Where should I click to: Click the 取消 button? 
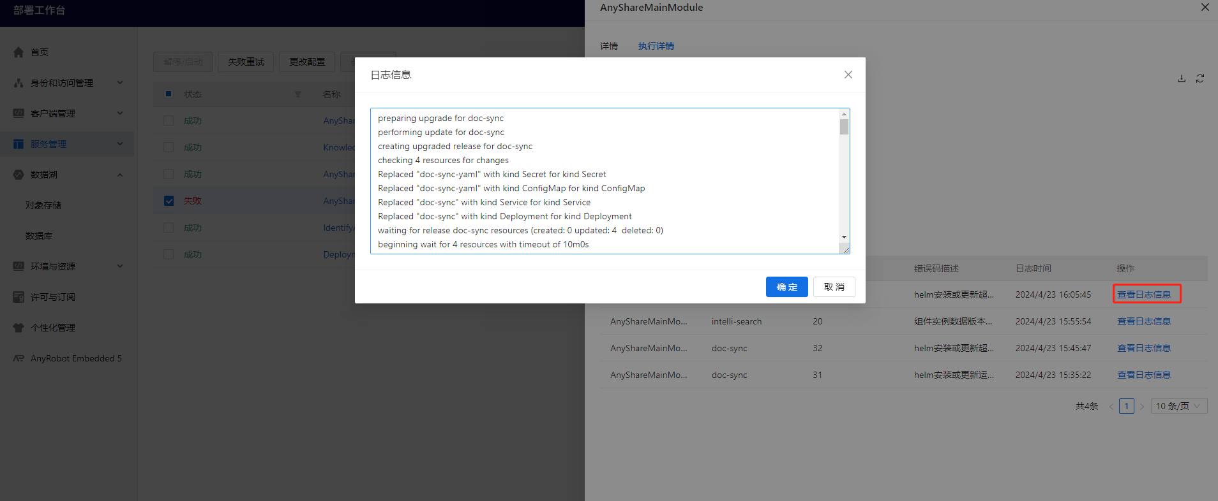(x=834, y=287)
